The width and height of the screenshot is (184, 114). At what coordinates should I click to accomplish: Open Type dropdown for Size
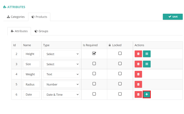coord(61,64)
